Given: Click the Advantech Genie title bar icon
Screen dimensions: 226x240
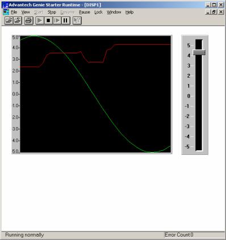Looking at the screenshot, I should click(x=6, y=5).
